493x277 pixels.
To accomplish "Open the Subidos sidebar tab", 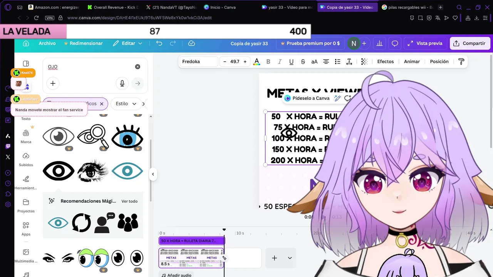I will pyautogui.click(x=26, y=160).
